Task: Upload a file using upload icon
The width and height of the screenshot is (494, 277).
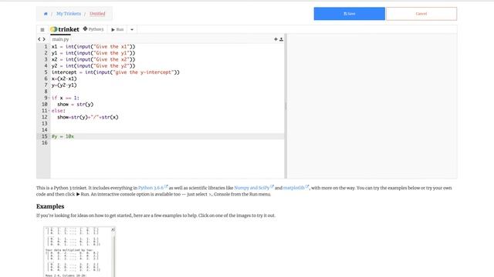Action: point(281,39)
